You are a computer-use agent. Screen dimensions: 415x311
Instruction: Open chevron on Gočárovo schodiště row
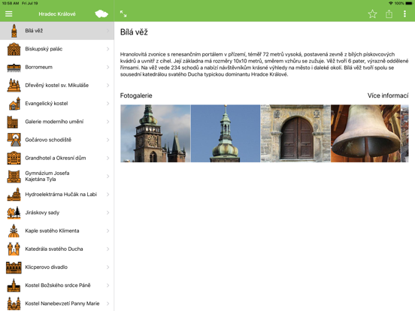pos(108,140)
